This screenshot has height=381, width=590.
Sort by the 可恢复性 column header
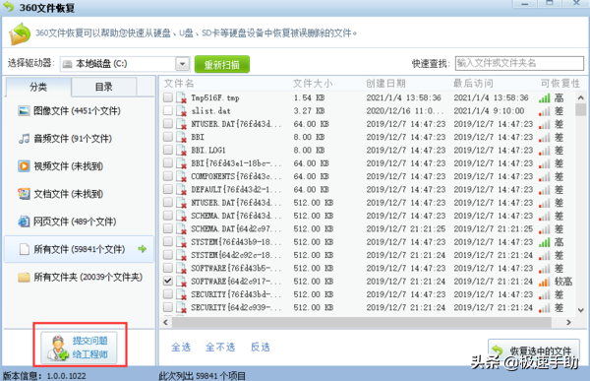(560, 84)
